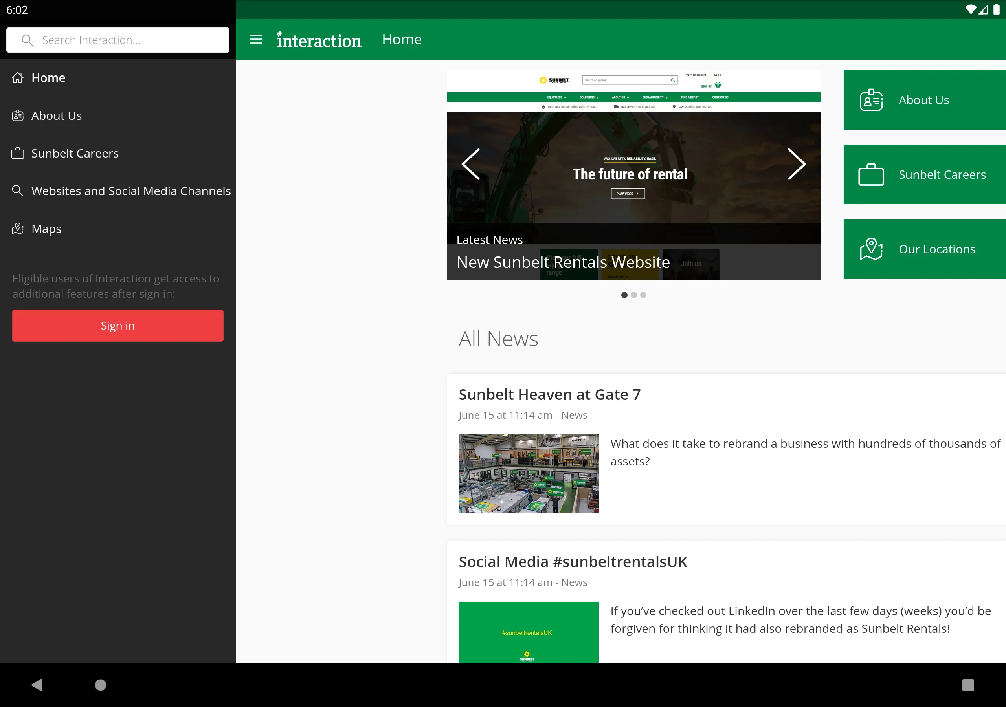Click the Websites and Social Media magnifier icon
1006x707 pixels.
tap(18, 190)
